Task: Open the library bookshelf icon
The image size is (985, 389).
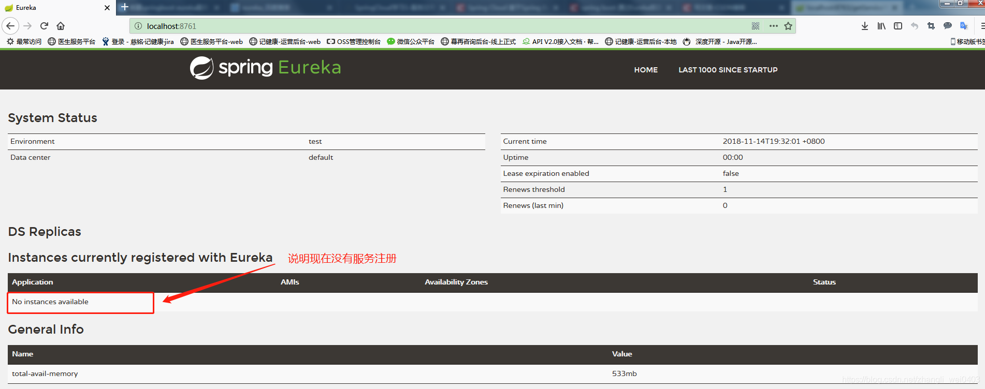Action: (881, 26)
